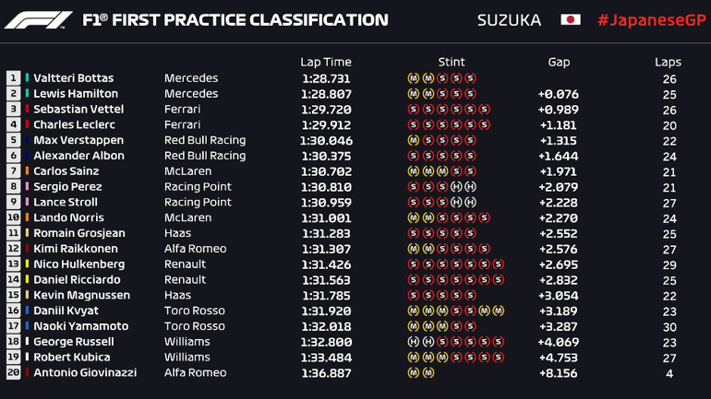This screenshot has height=399, width=711.
Task: Click the F1 logo in the header
Action: pyautogui.click(x=37, y=19)
